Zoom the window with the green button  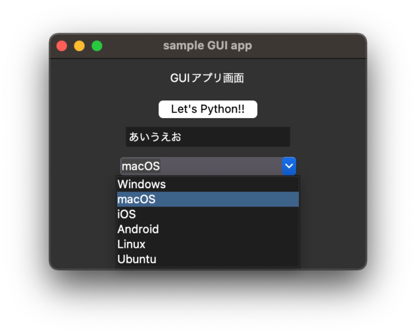pos(97,46)
